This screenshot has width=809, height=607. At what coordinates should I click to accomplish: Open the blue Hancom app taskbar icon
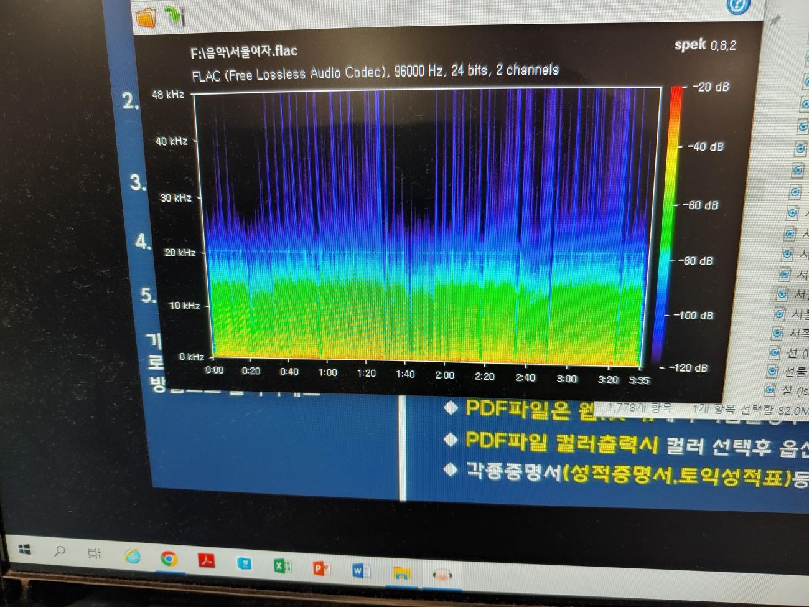pos(245,563)
